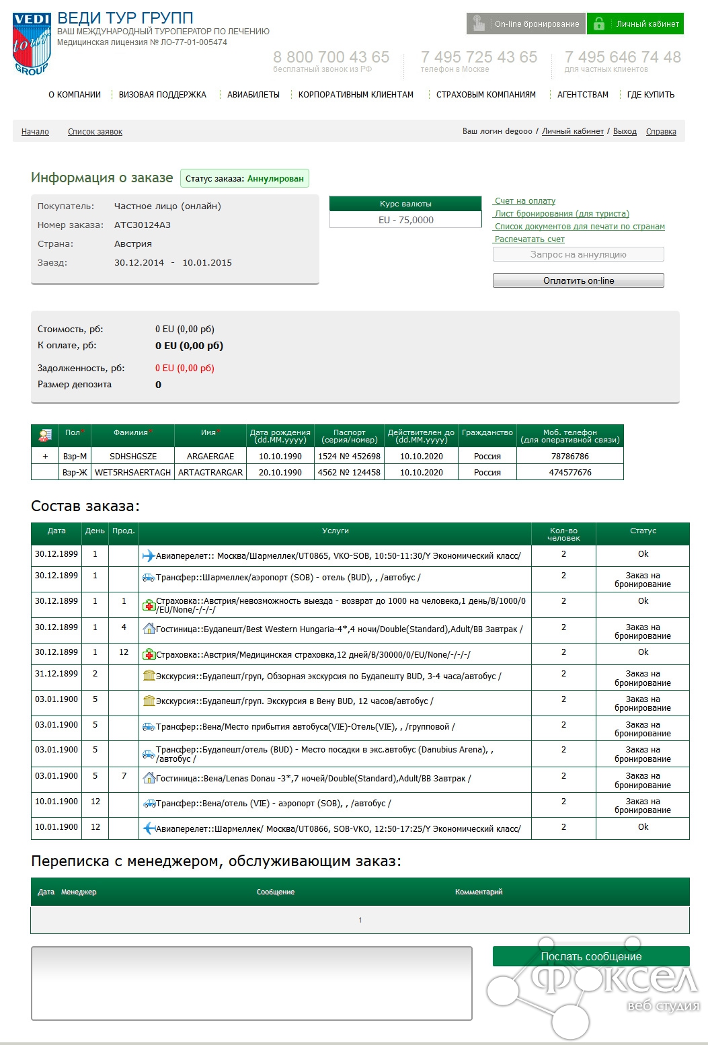Click birth date 20.10.1990

tap(280, 473)
